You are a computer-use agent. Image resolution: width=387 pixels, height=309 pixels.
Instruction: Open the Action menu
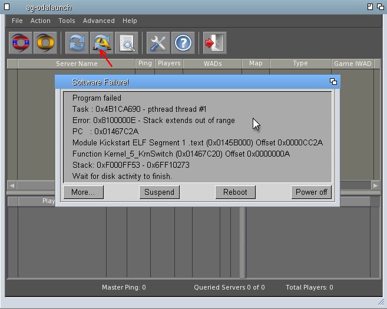click(41, 21)
